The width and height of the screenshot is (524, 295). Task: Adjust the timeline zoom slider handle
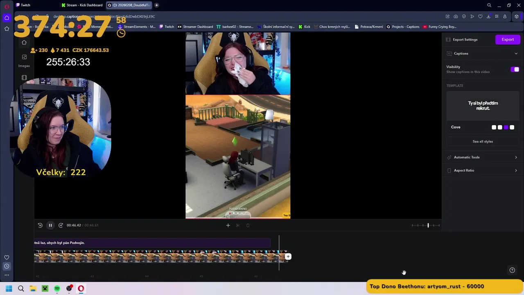click(x=428, y=225)
